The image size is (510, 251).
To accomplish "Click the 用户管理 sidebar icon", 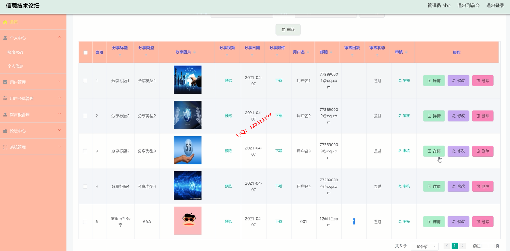I will (5, 82).
